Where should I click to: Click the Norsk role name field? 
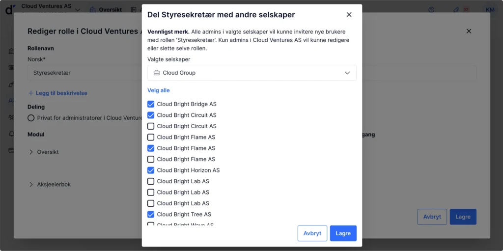84,73
